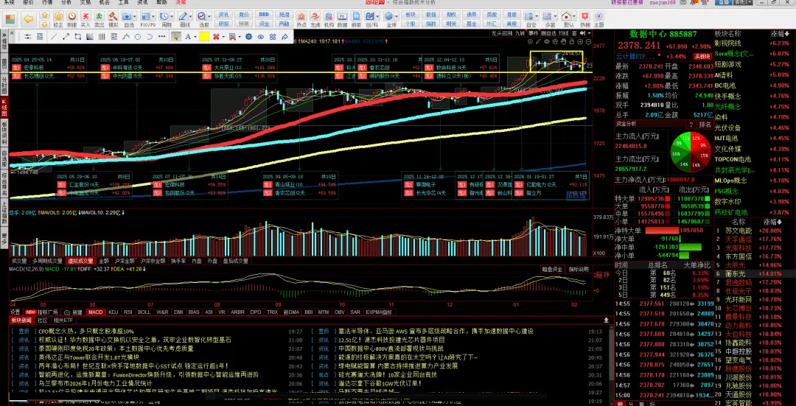Select the arc drawing tool
796x406 pixels.
point(150,37)
